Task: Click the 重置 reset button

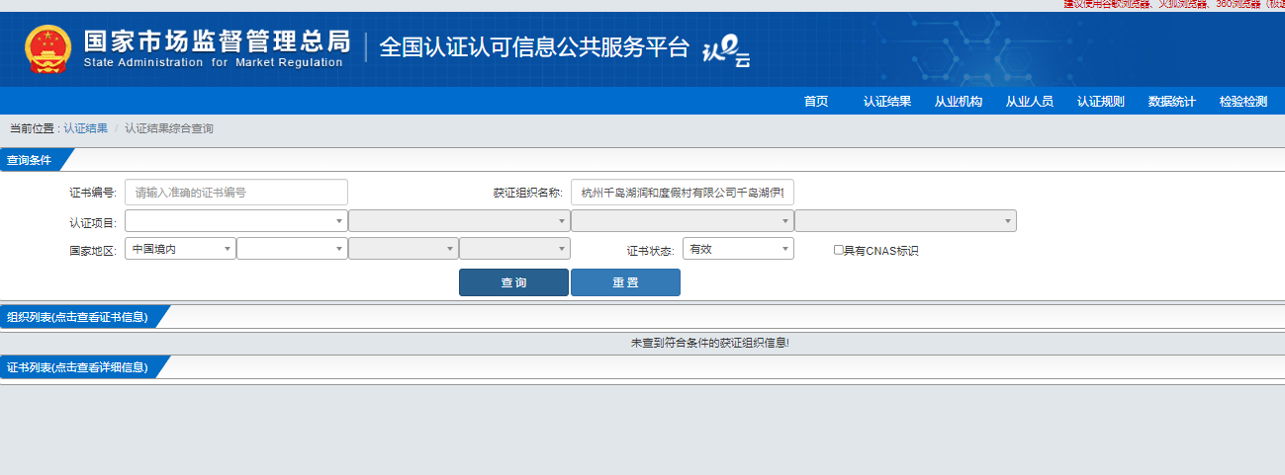Action: [625, 282]
